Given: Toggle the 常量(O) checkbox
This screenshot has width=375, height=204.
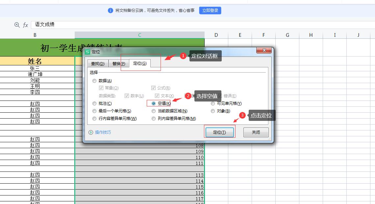Looking at the screenshot, I should (x=101, y=88).
